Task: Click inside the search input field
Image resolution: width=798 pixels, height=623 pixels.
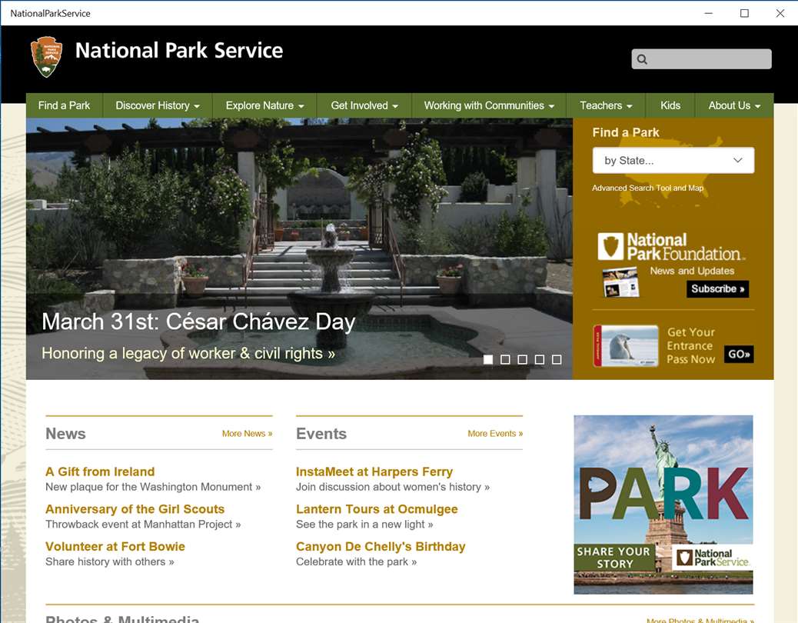Action: [701, 59]
